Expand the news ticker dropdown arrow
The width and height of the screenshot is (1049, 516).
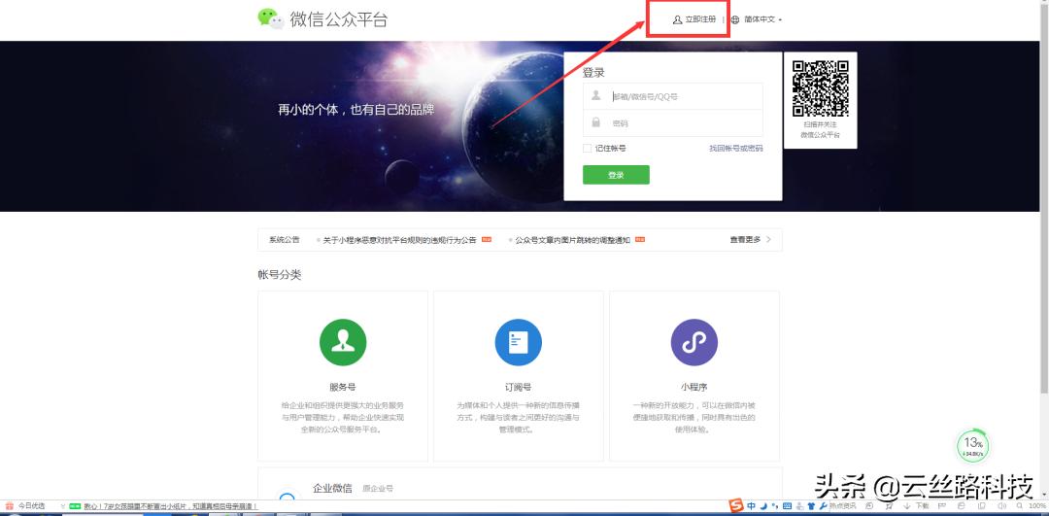62,506
